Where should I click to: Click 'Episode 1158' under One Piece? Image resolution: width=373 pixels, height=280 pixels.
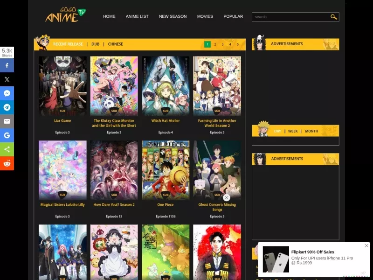tap(166, 217)
